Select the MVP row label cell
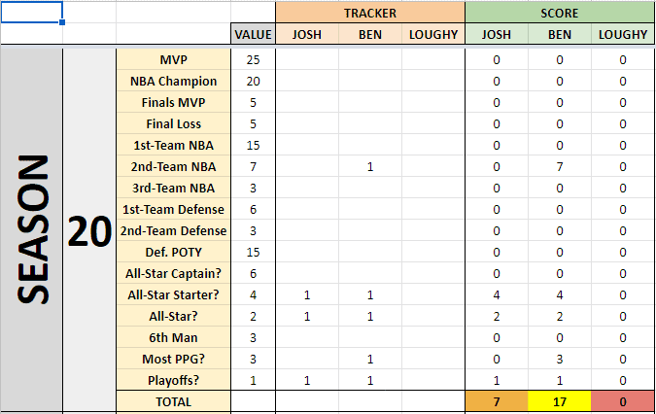Screen dimensions: 656x414 pos(174,59)
